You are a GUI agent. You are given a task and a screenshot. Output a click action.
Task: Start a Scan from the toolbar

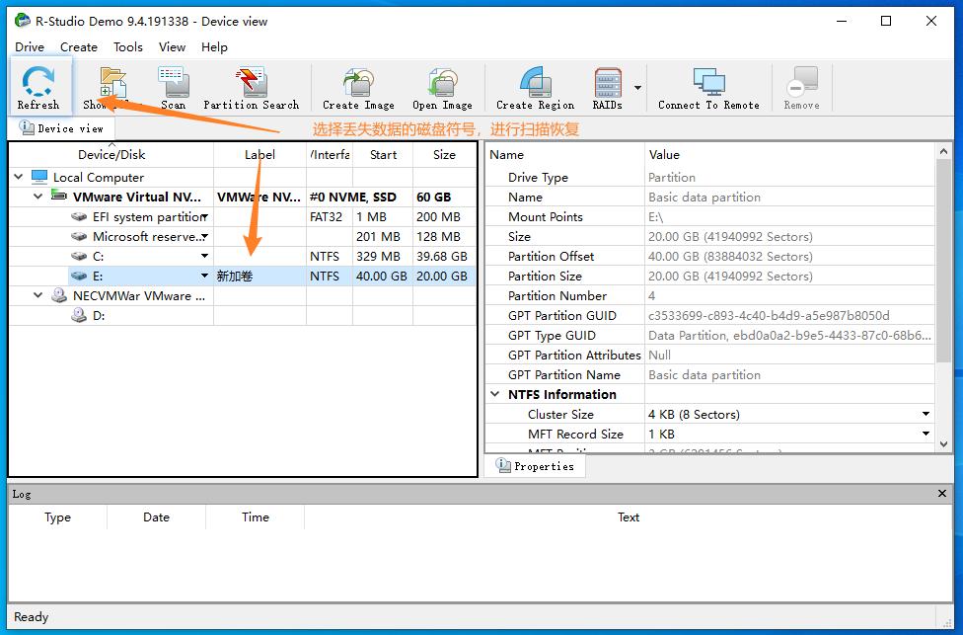click(x=173, y=87)
